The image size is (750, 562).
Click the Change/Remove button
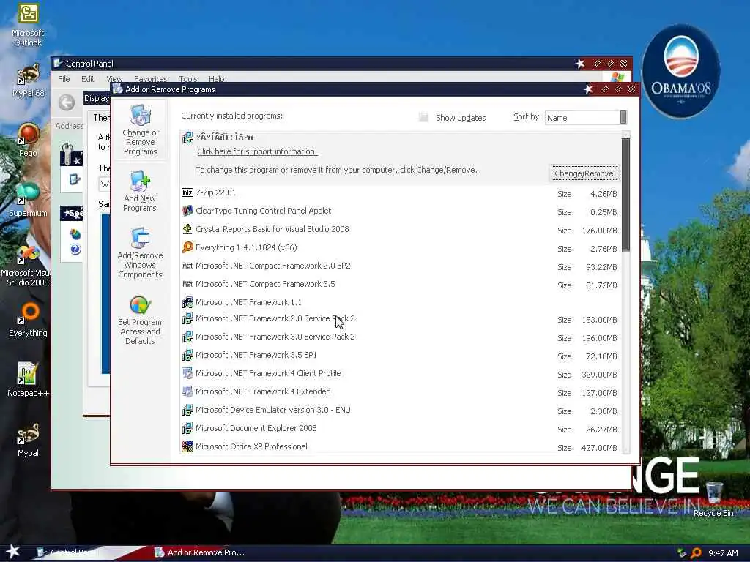pyautogui.click(x=584, y=173)
